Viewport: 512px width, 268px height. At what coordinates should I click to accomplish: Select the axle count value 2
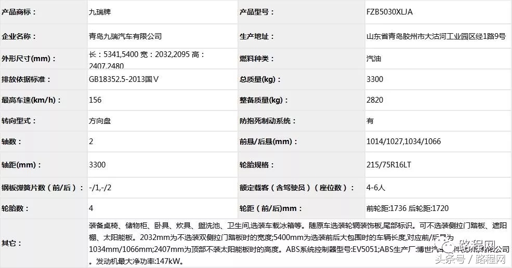[91, 142]
